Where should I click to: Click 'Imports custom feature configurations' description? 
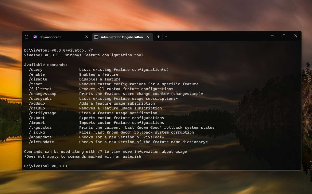(122, 123)
